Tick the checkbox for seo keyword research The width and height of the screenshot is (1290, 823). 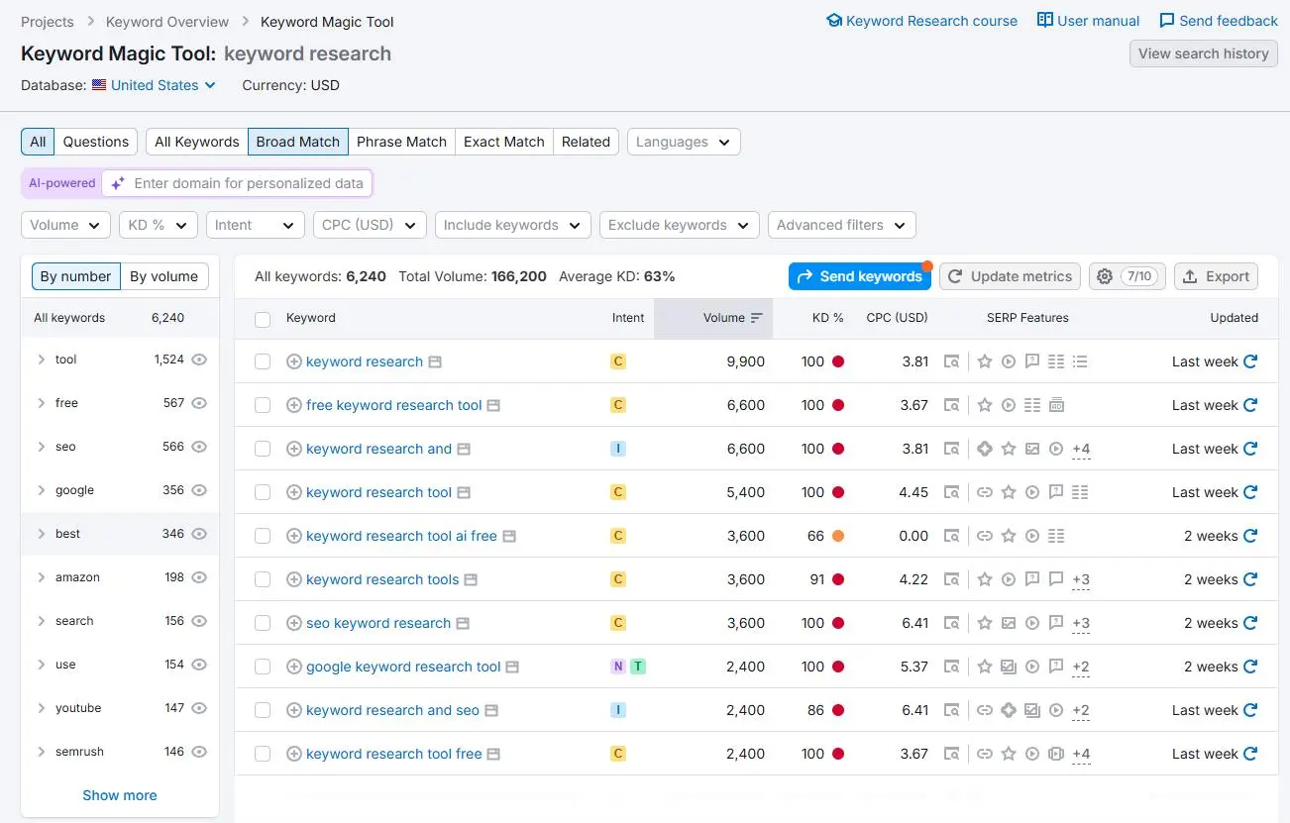click(x=263, y=623)
